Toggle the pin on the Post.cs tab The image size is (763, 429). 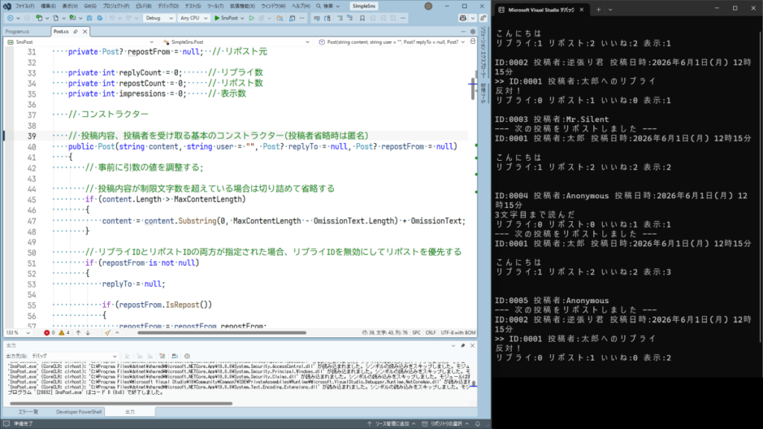click(x=75, y=31)
